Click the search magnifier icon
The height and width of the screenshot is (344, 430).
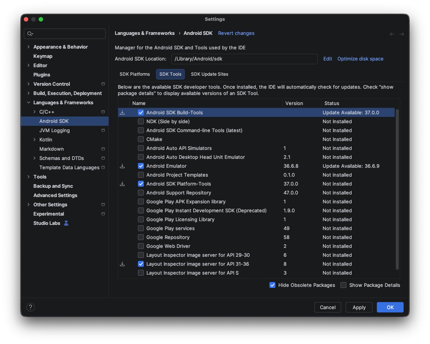[30, 34]
